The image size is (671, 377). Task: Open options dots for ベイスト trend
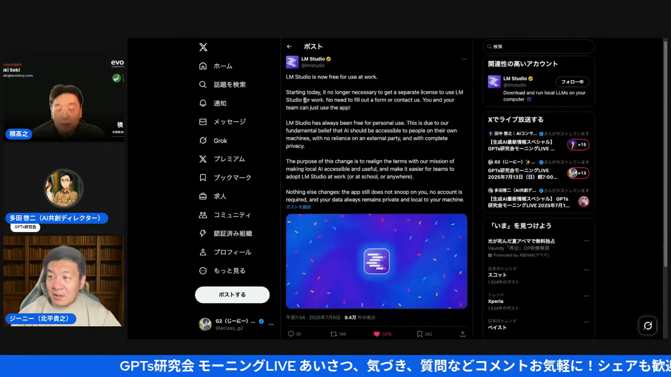coord(586,322)
